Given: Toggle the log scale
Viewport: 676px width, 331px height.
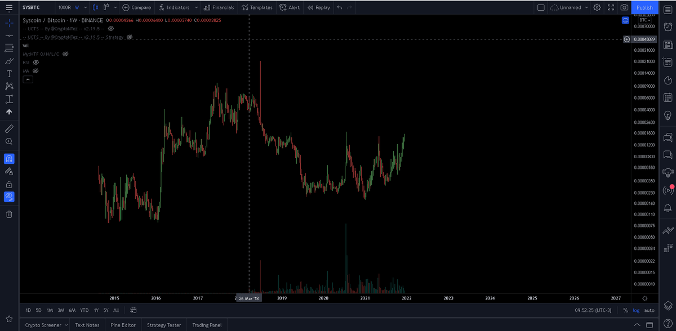Looking at the screenshot, I should (x=636, y=310).
